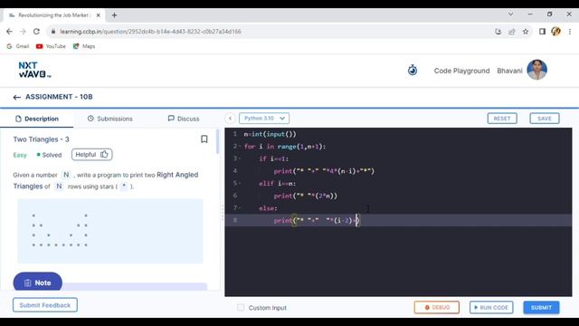Click the address bar URL
The image size is (579, 326).
pyautogui.click(x=151, y=32)
